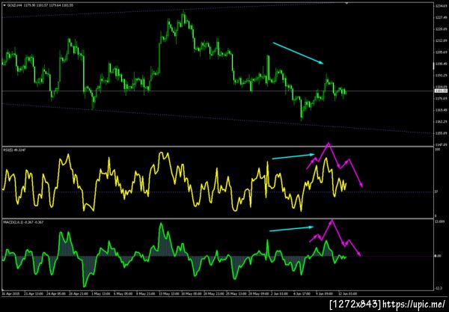
Task: Click the horizontal current price line
Action: click(218, 91)
